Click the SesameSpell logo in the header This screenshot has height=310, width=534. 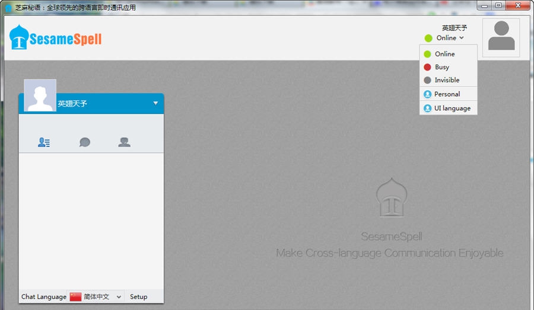pyautogui.click(x=56, y=37)
